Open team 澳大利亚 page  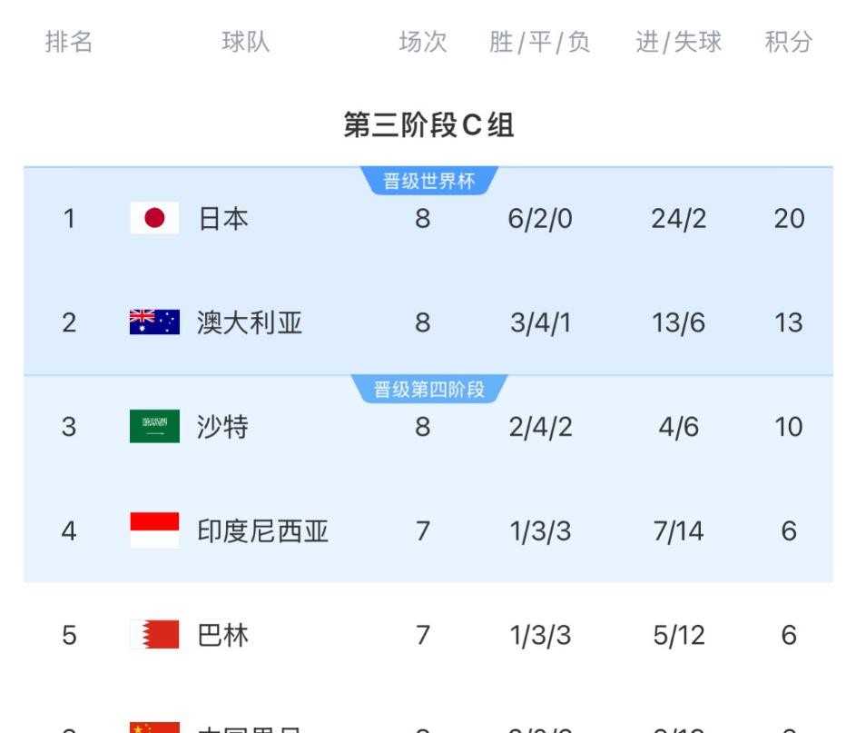pos(250,322)
